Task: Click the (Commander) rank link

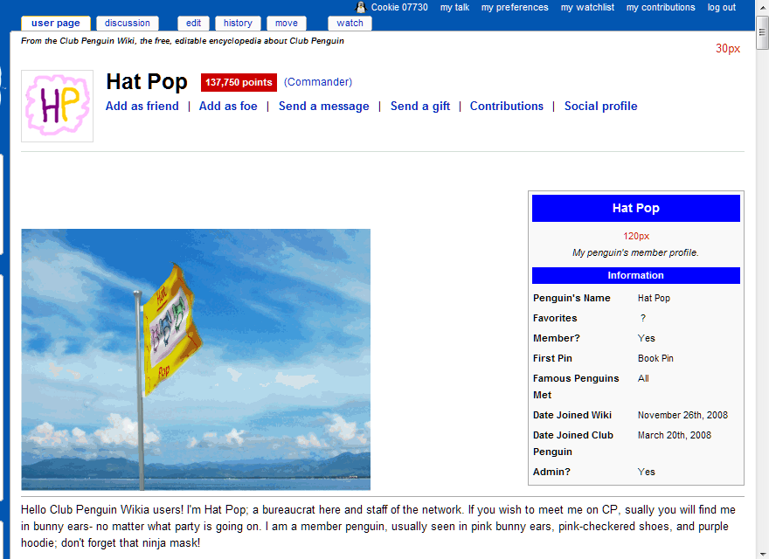Action: [x=318, y=82]
